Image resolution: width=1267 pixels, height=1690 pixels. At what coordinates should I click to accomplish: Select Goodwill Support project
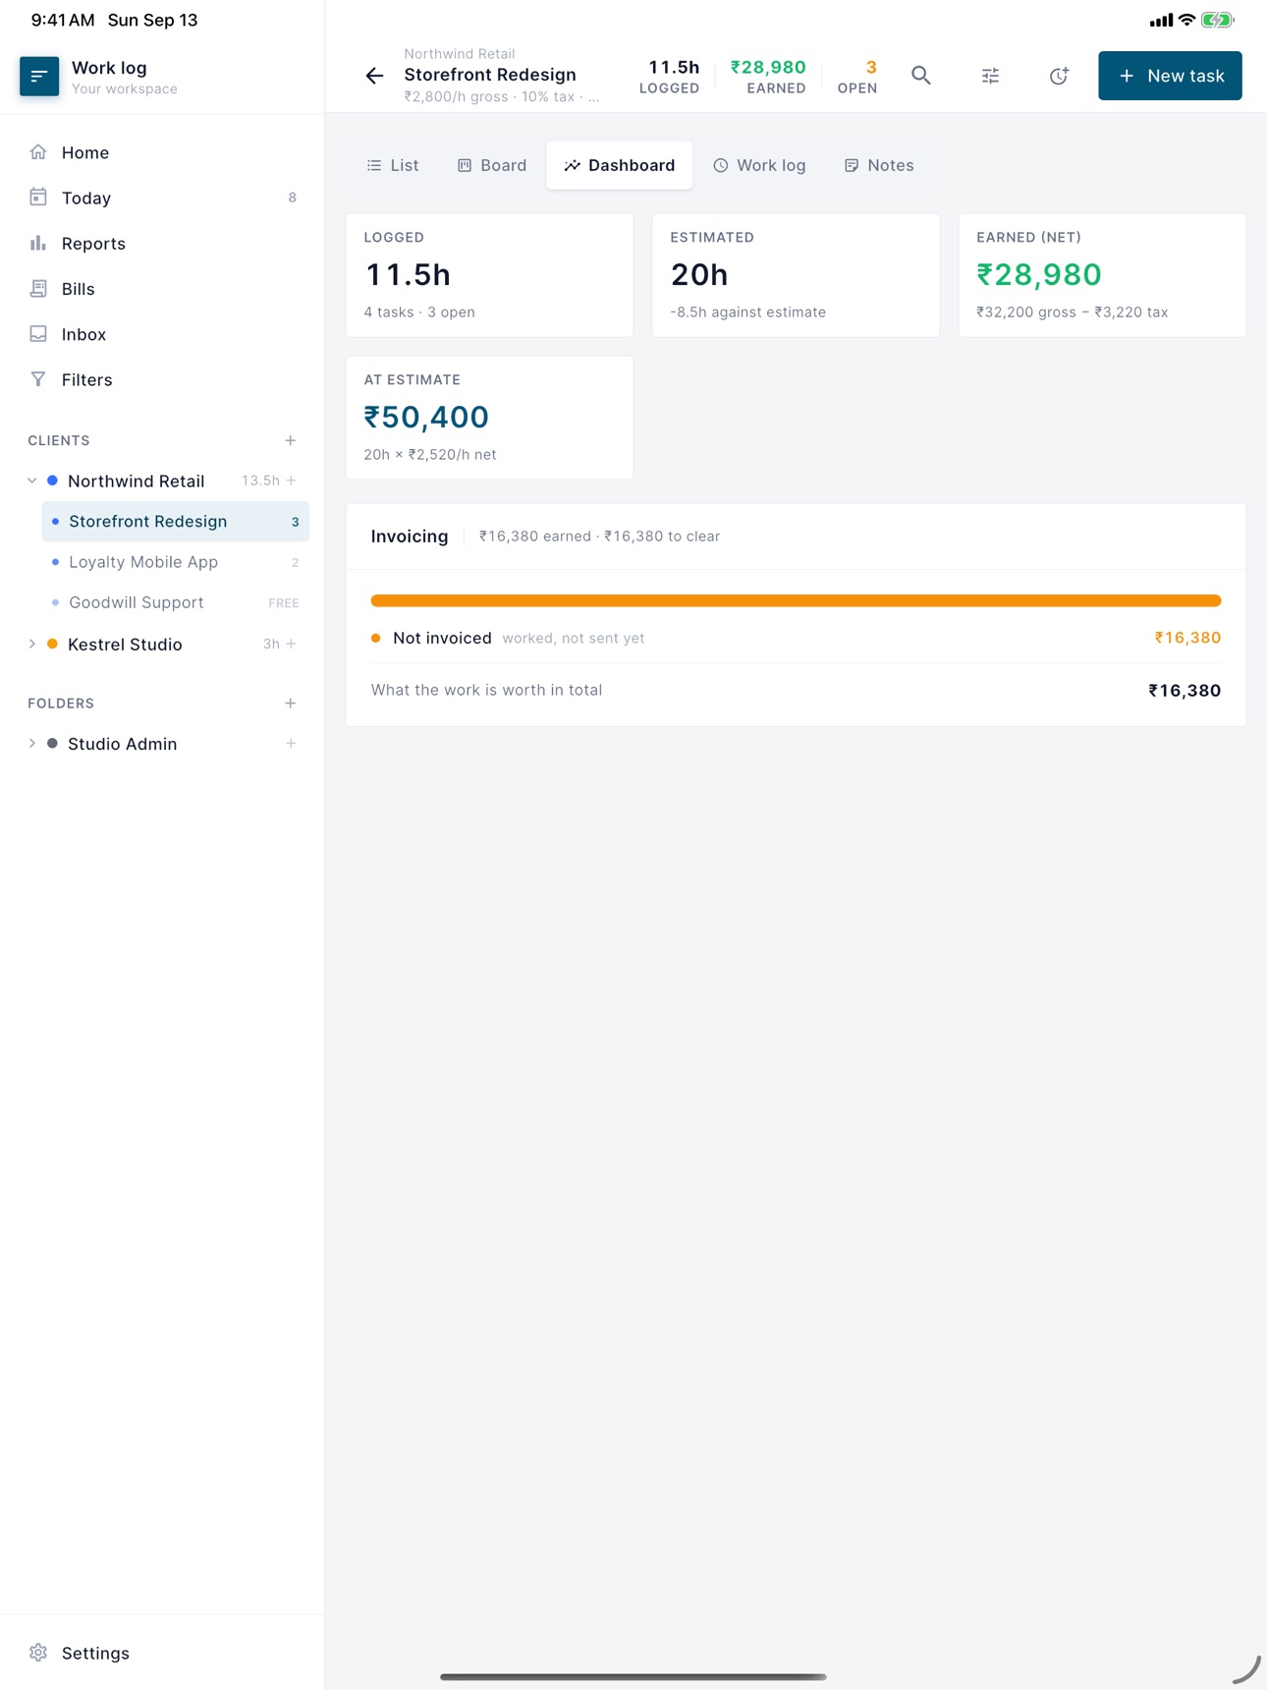[175, 602]
